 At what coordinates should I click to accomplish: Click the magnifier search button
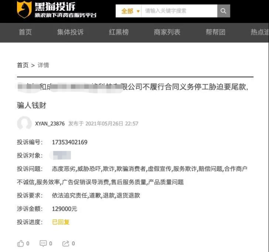[x=224, y=11]
